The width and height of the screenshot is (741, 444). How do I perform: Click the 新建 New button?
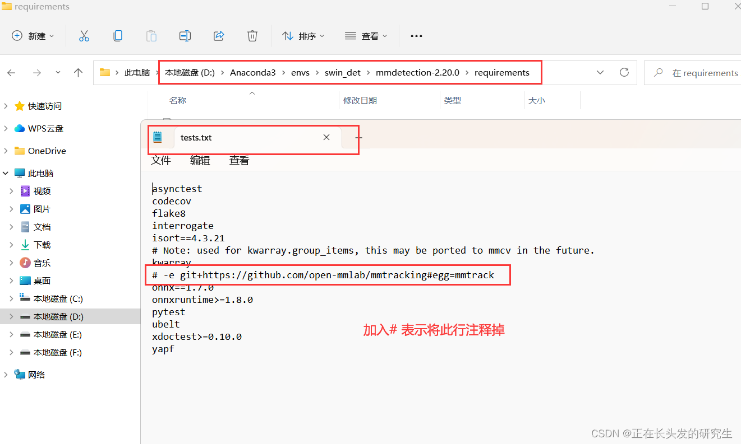point(33,36)
